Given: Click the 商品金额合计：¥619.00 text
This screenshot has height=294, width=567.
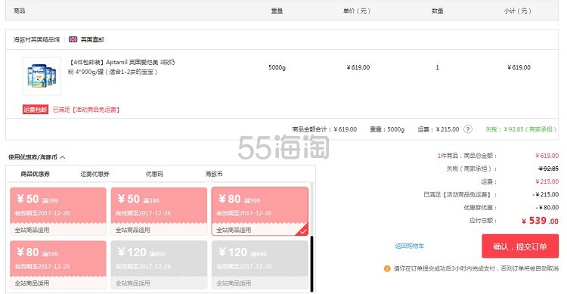Looking at the screenshot, I should pyautogui.click(x=324, y=129).
